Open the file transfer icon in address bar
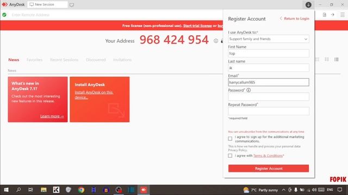The width and height of the screenshot is (348, 195). pyautogui.click(x=325, y=15)
